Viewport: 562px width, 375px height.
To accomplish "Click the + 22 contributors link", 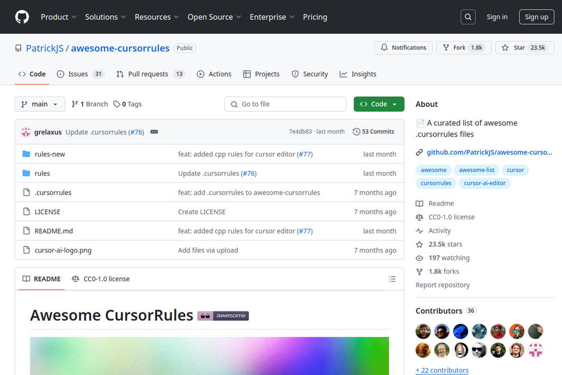I will coord(442,370).
